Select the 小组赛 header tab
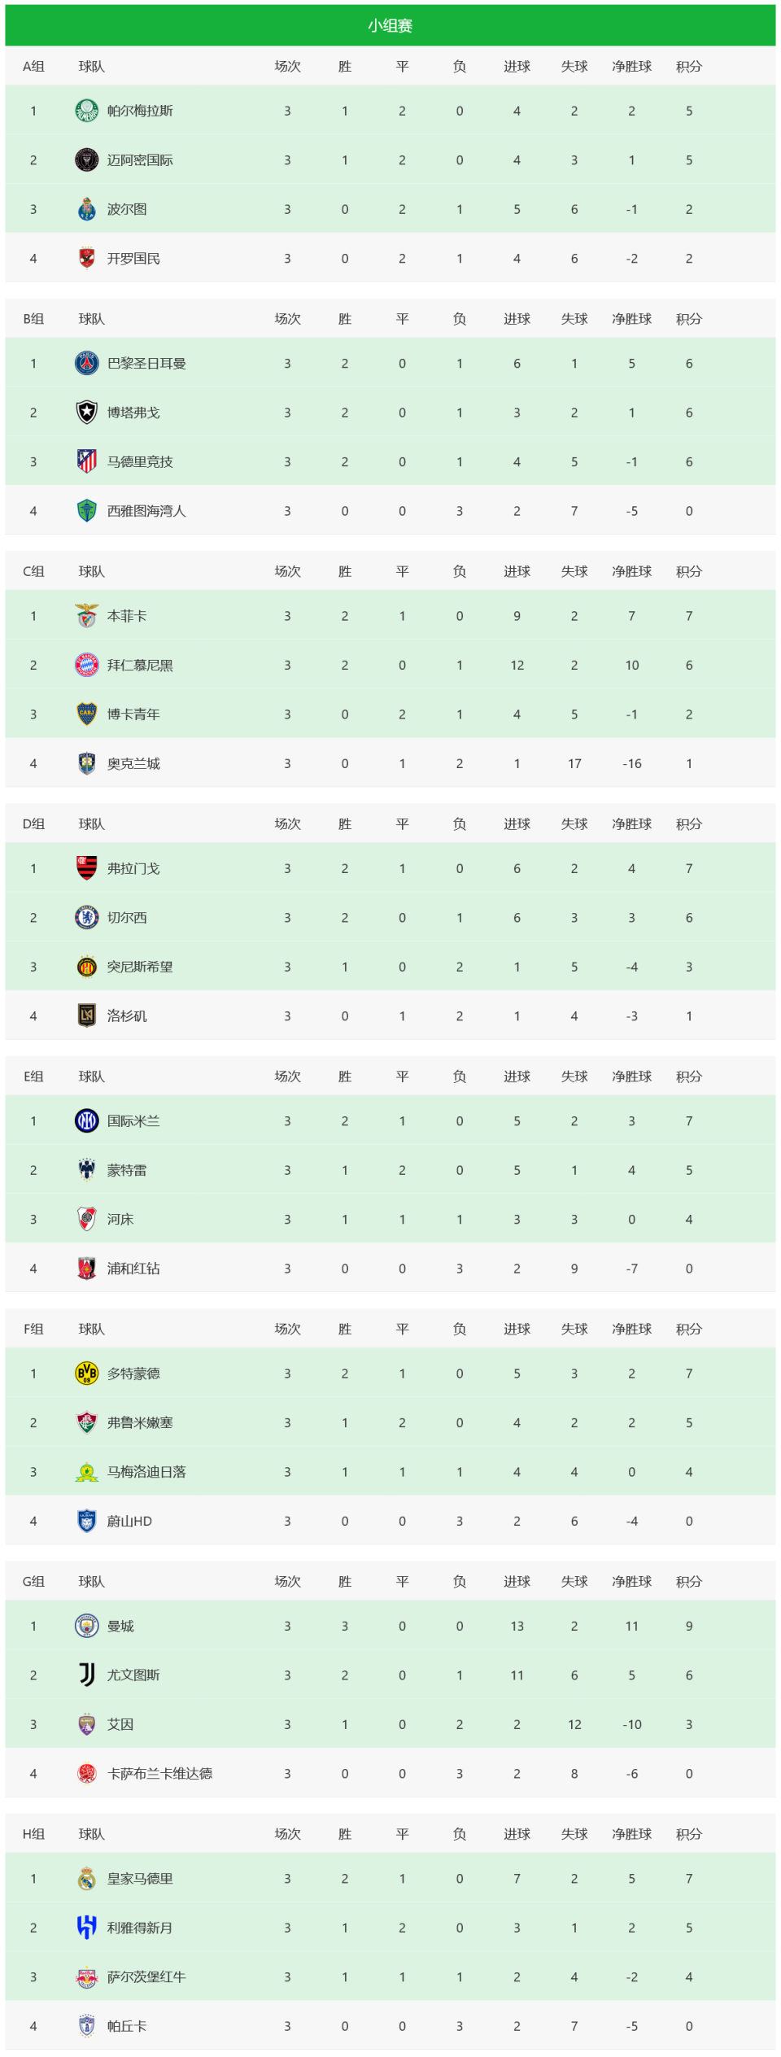Image resolution: width=781 pixels, height=2057 pixels. [390, 26]
